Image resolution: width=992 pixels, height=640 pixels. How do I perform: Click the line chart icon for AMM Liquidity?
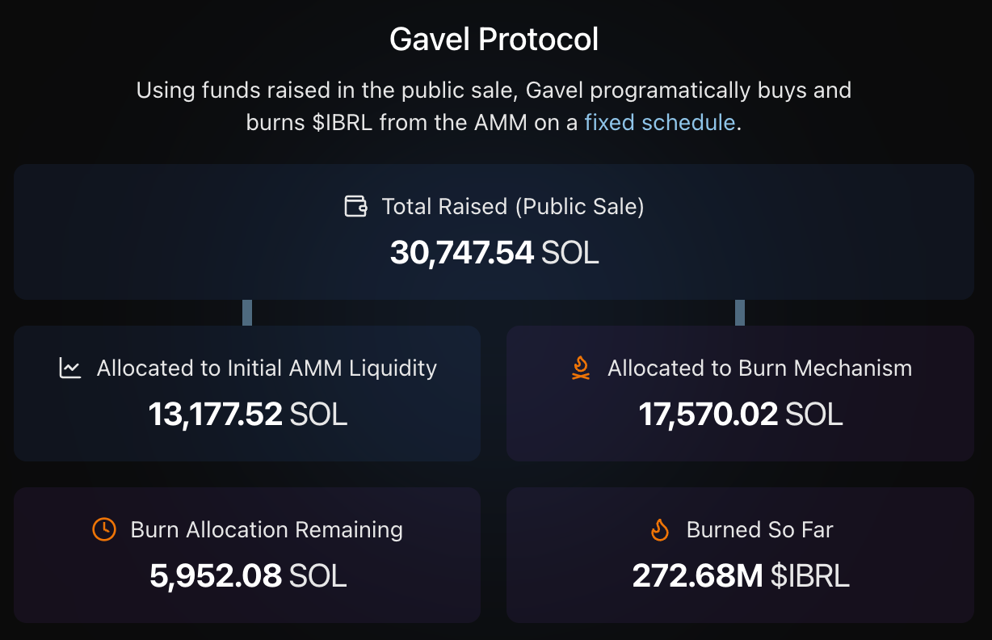[x=70, y=368]
